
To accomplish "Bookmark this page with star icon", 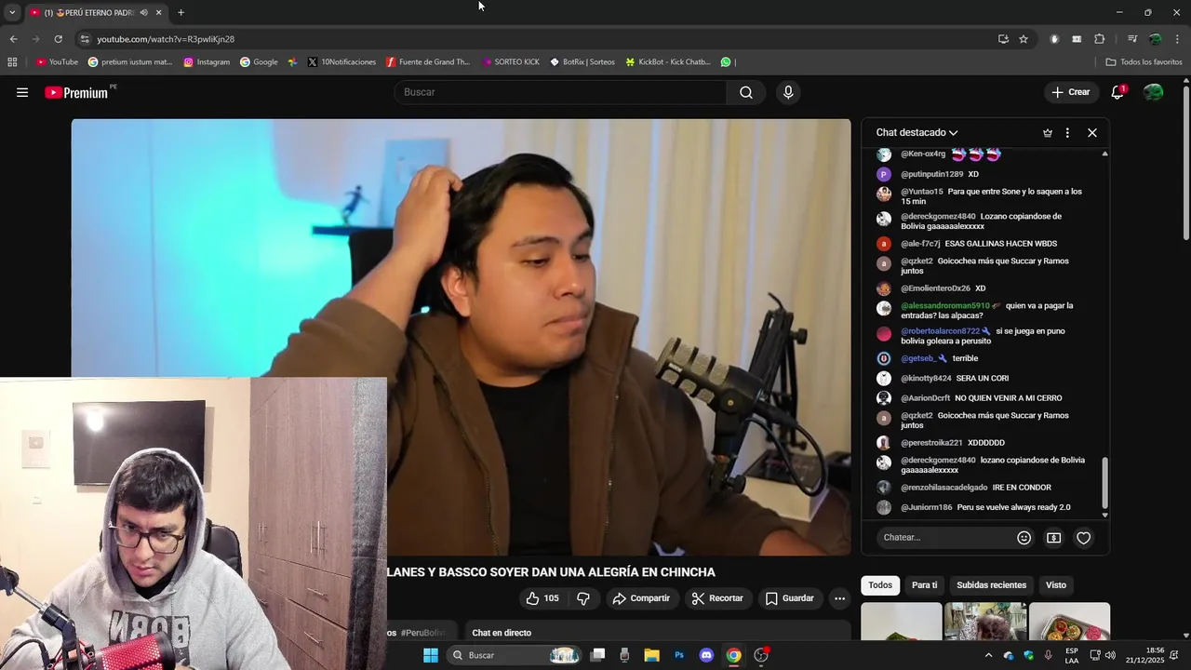I will pos(1024,39).
